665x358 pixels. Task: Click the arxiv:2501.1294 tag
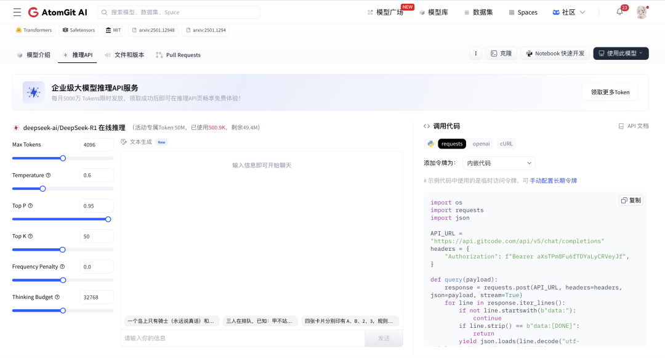coord(206,30)
